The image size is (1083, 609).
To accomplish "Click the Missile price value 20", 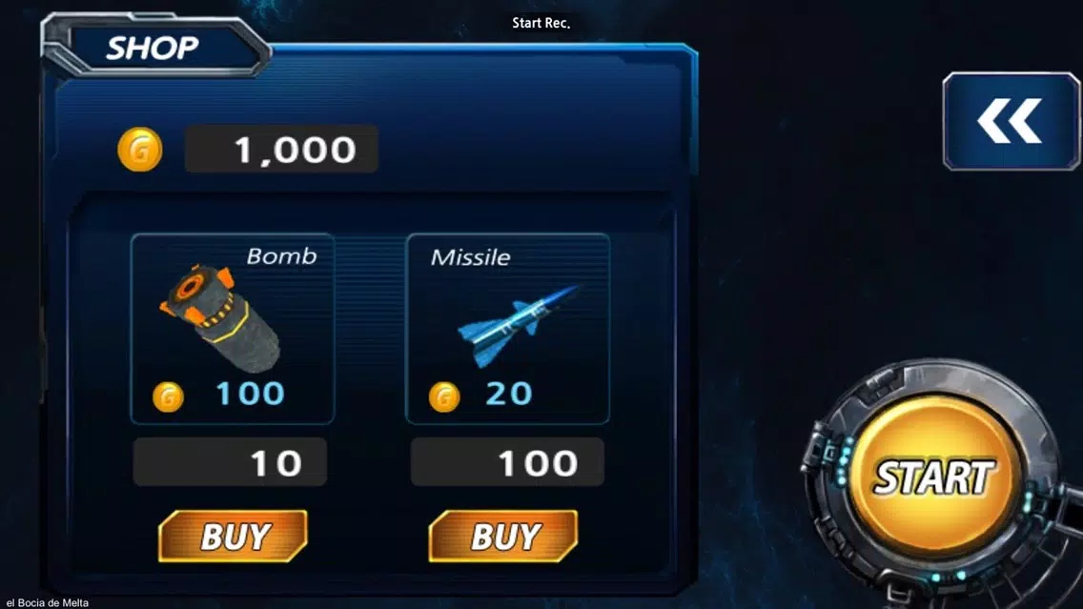I will coord(509,394).
